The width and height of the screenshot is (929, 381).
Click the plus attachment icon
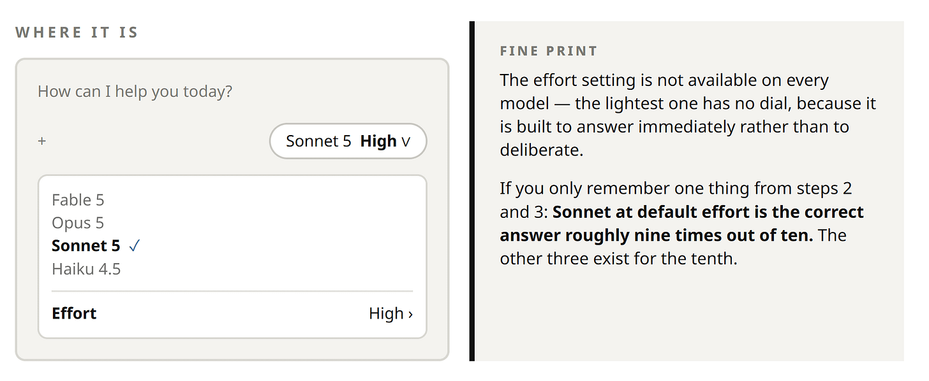42,141
